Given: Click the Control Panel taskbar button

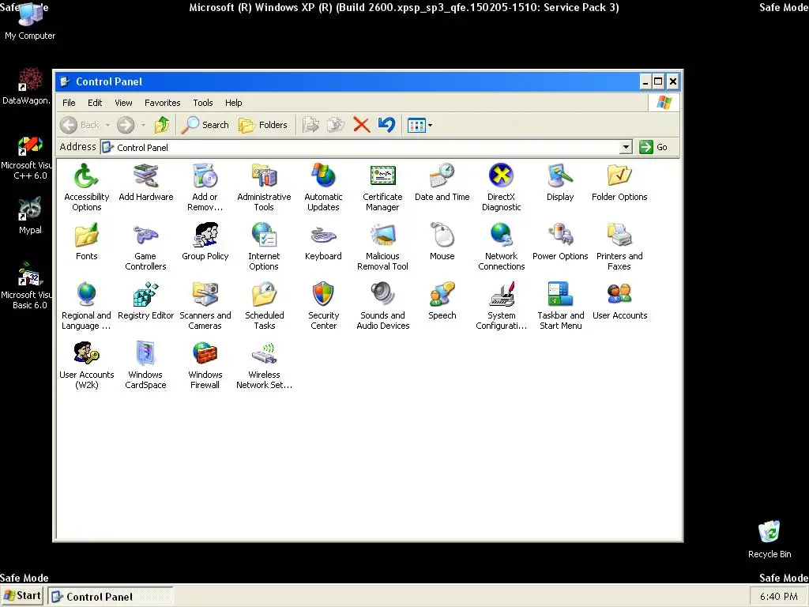Looking at the screenshot, I should (111, 597).
